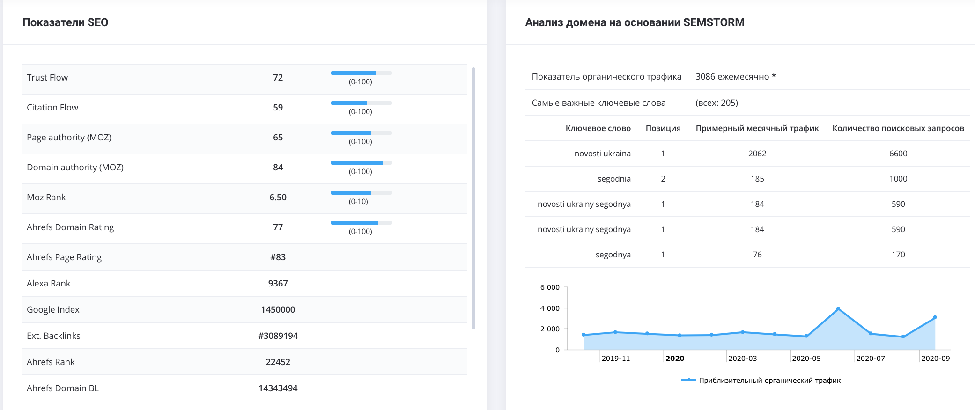Click the bold 2020 axis label
The image size is (975, 410).
pyautogui.click(x=675, y=358)
